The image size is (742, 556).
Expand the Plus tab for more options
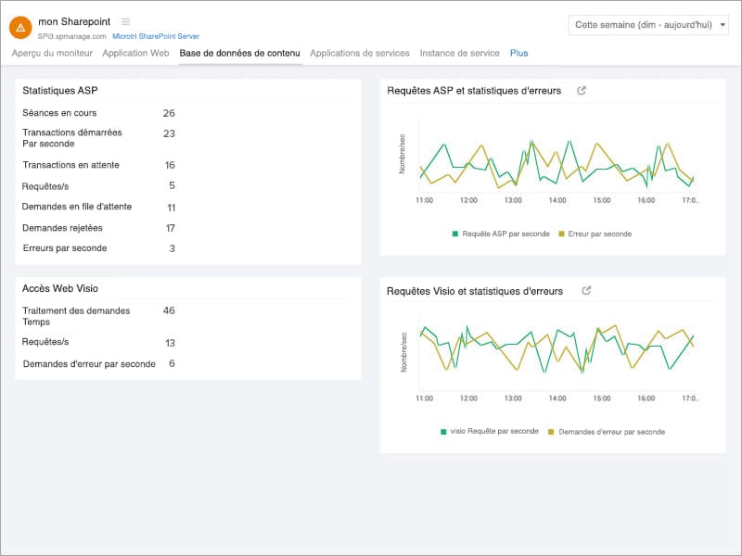[518, 54]
